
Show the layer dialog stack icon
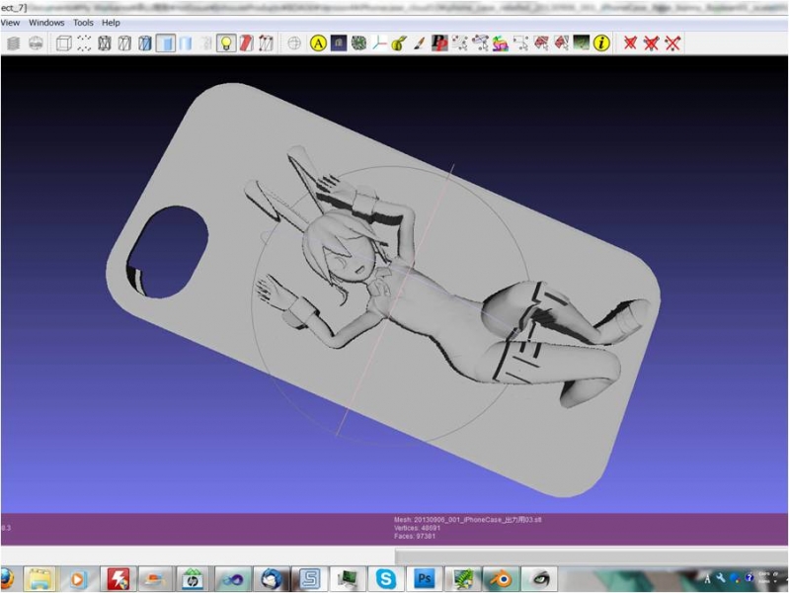click(14, 43)
